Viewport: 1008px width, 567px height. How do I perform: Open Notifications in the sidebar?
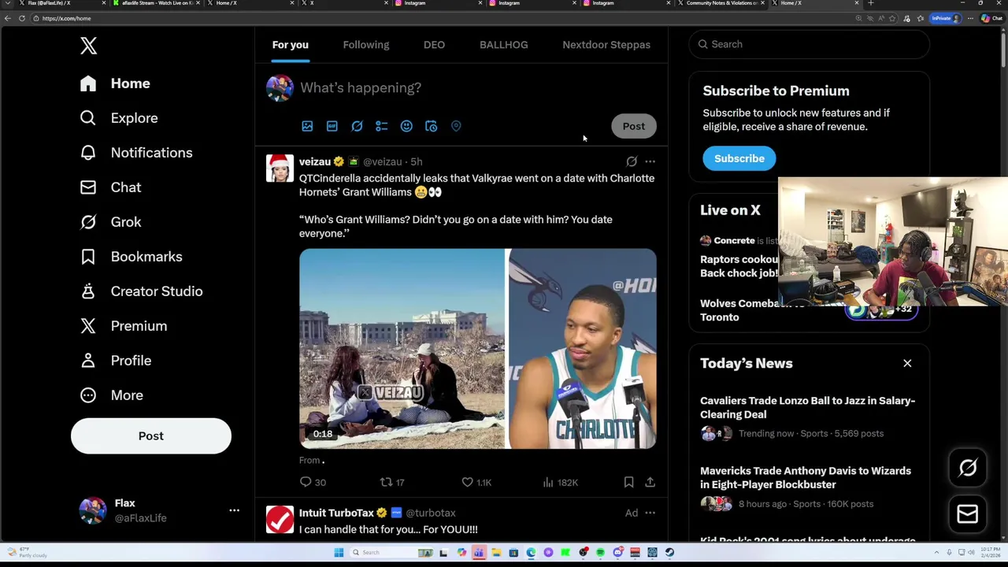click(136, 153)
